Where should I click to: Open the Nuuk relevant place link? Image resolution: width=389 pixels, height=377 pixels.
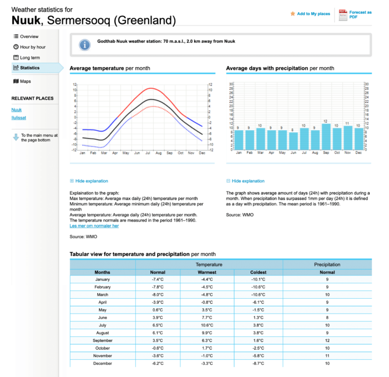coord(17,109)
